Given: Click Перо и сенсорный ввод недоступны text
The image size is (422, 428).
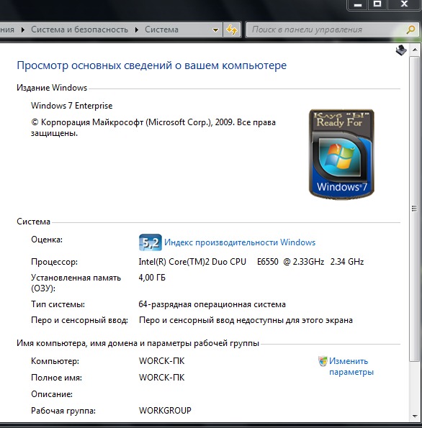Looking at the screenshot, I should pyautogui.click(x=246, y=320).
